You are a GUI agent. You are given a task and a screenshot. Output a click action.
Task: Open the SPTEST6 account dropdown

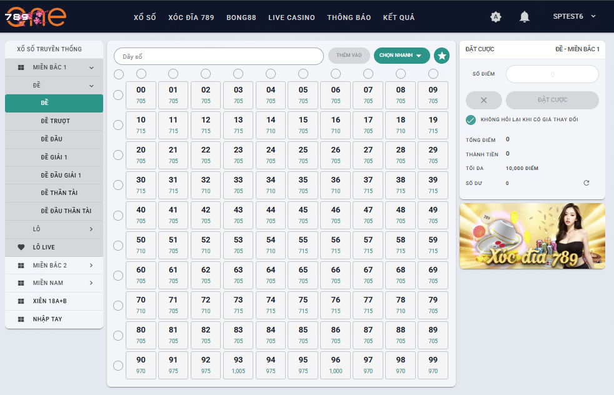pyautogui.click(x=574, y=16)
